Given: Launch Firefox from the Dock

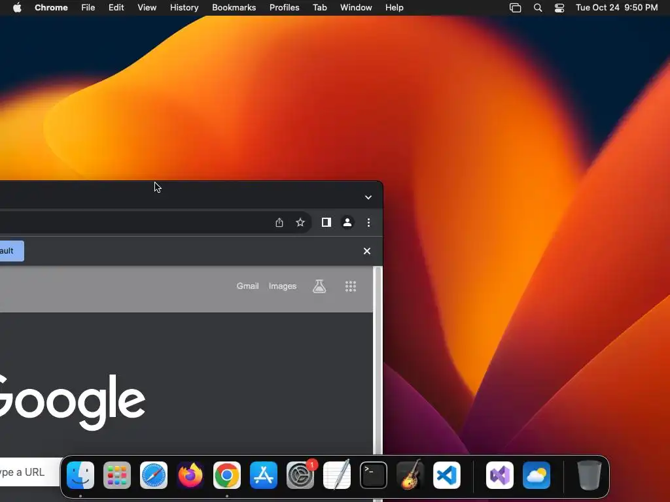Looking at the screenshot, I should coord(190,475).
